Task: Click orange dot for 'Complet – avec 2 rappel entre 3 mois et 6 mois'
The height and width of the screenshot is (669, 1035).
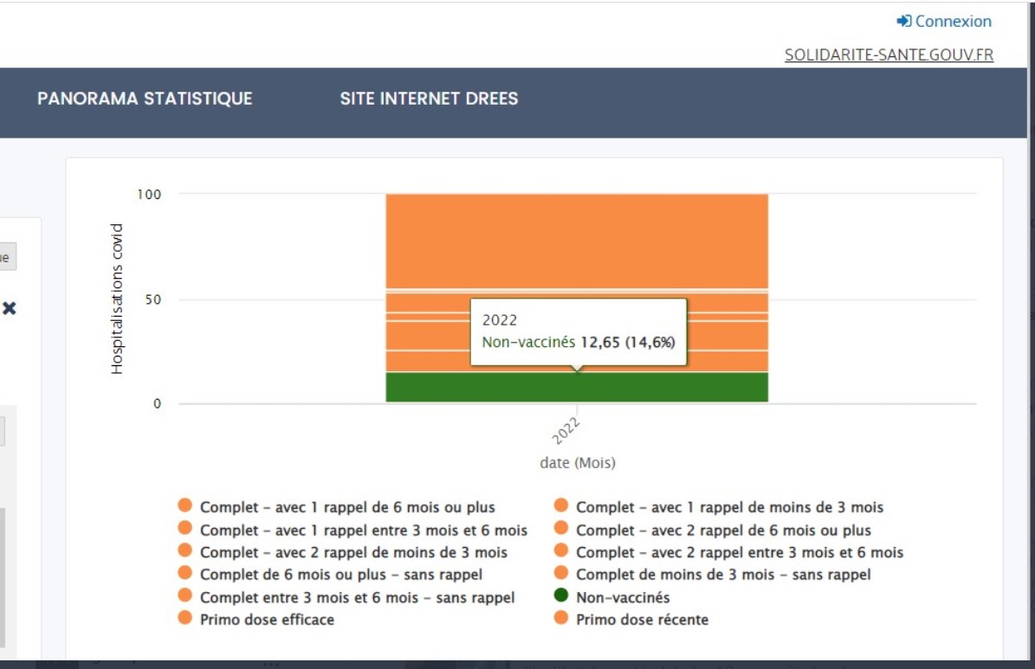Action: coord(561,551)
